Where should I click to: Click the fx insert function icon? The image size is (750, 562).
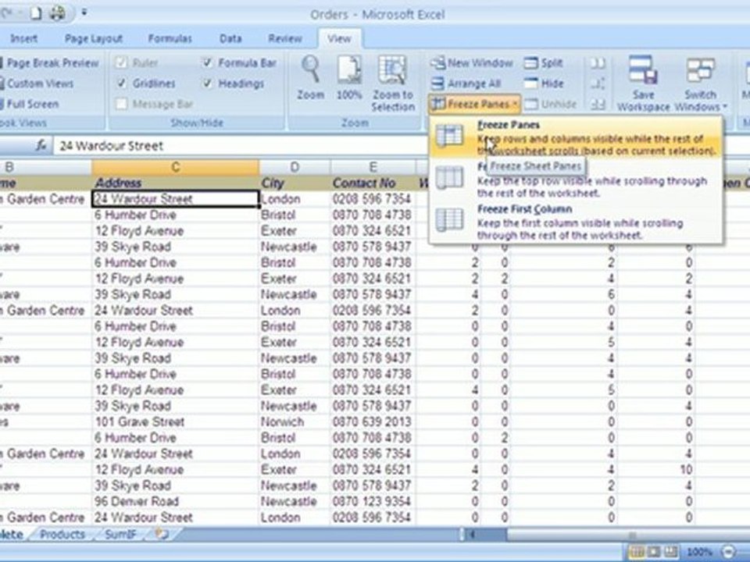[x=41, y=145]
